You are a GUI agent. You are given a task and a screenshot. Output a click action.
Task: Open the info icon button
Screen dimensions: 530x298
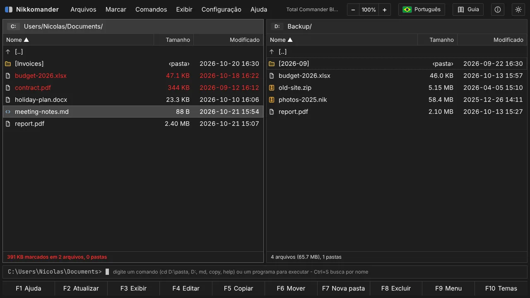(498, 10)
